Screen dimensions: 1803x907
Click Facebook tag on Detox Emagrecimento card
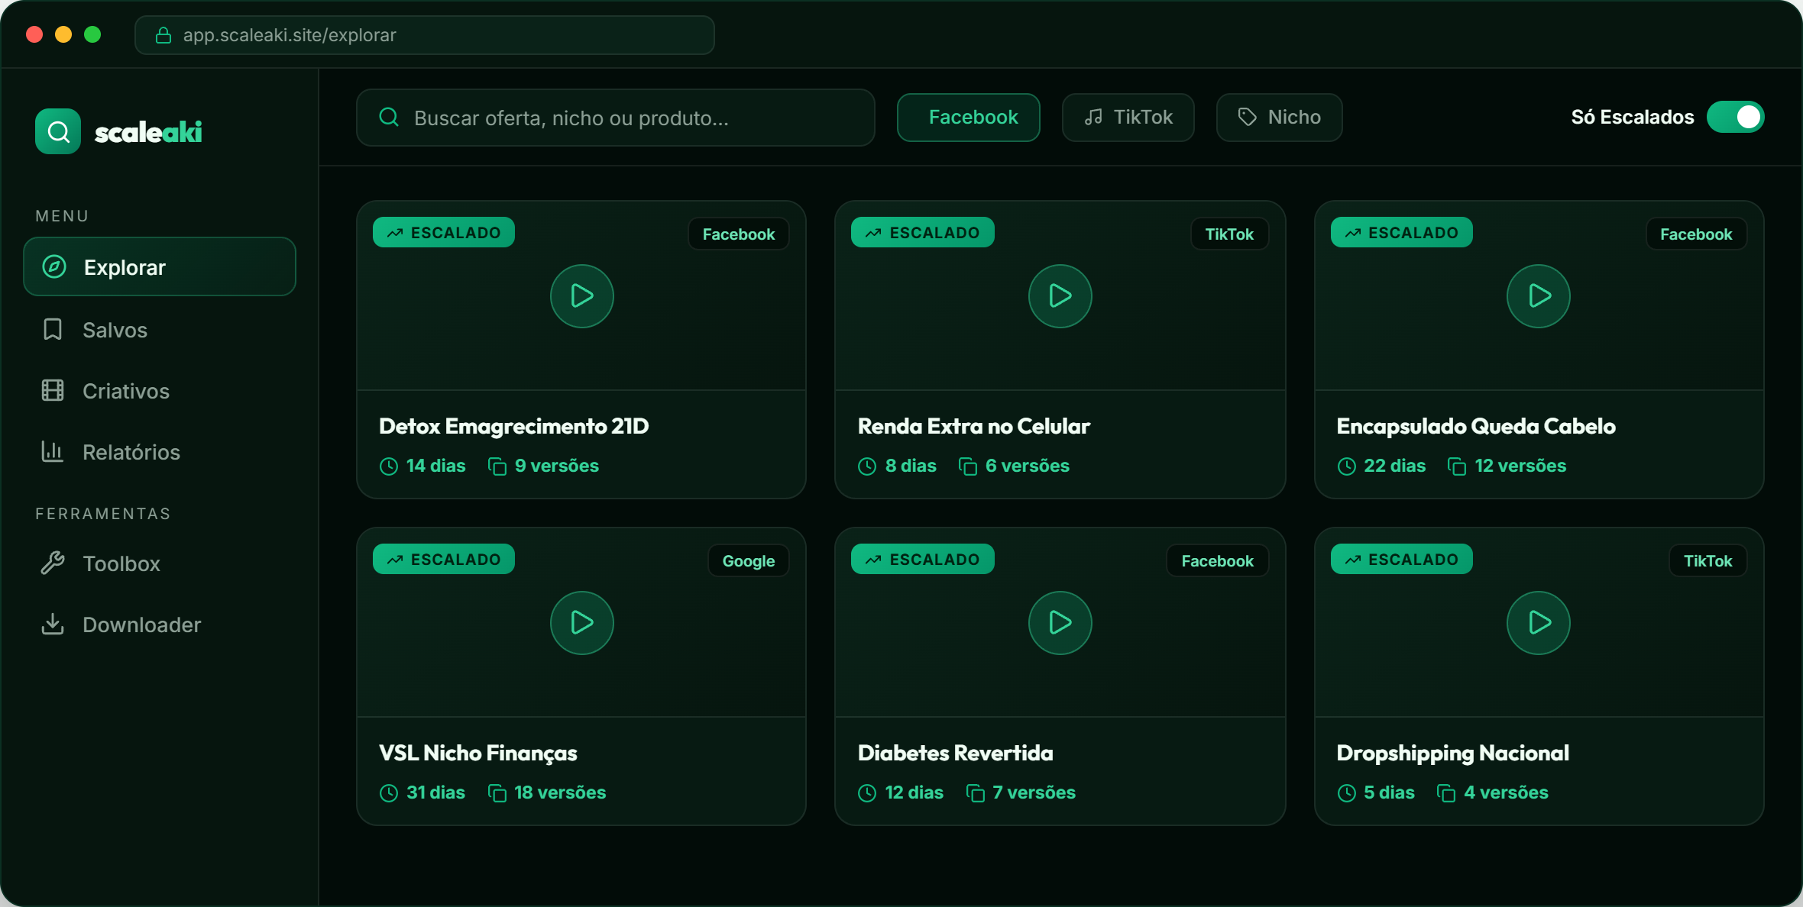click(x=739, y=234)
